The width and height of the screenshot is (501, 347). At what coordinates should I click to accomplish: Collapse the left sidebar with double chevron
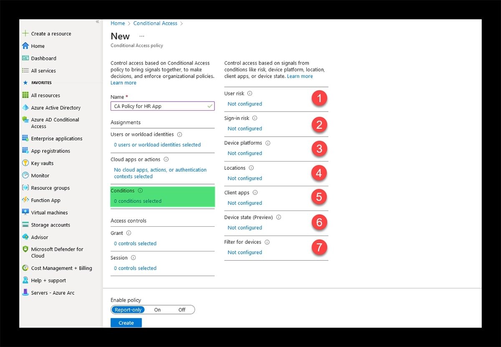(98, 22)
